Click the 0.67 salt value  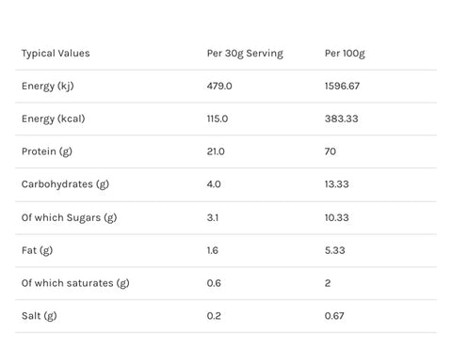[x=334, y=316]
